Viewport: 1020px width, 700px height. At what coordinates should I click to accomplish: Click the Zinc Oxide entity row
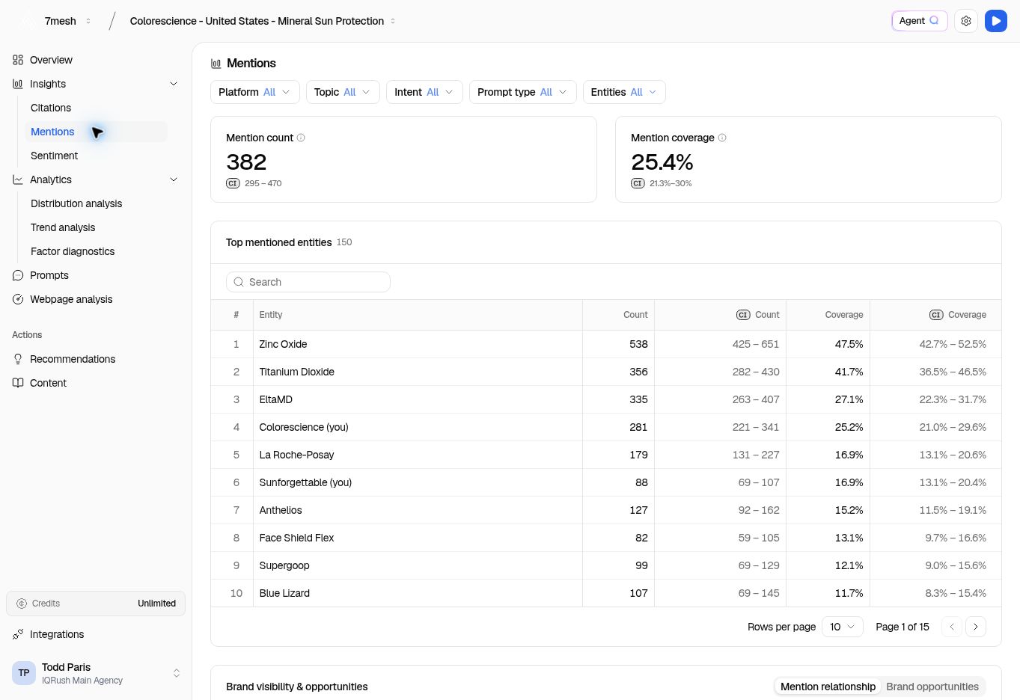pyautogui.click(x=606, y=344)
